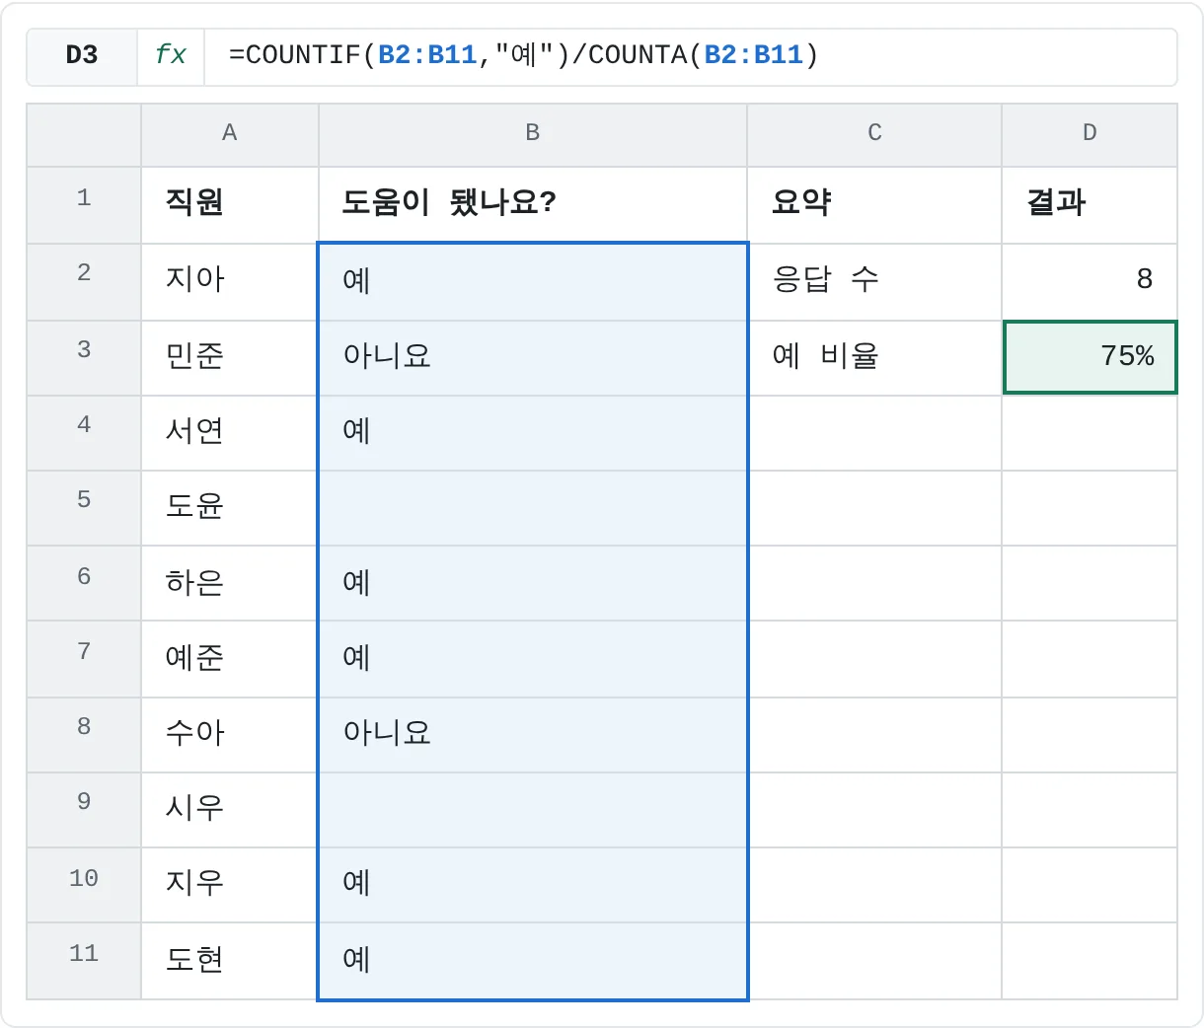The height and width of the screenshot is (1028, 1204).
Task: Click the "예 비율" summary label
Action: (x=874, y=357)
